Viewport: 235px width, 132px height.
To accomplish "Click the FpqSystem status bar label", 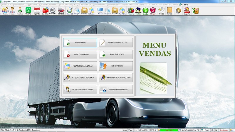I will [224, 130].
